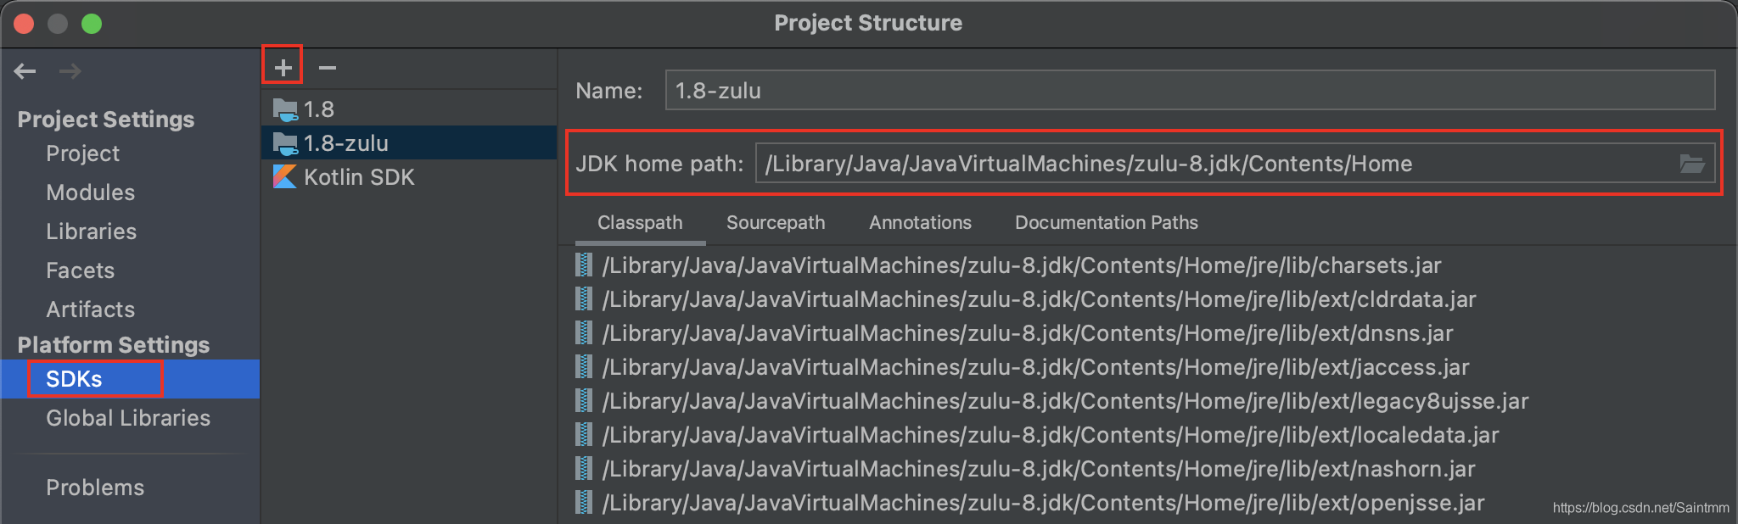Click the browse folder icon for JDK path

(1691, 164)
